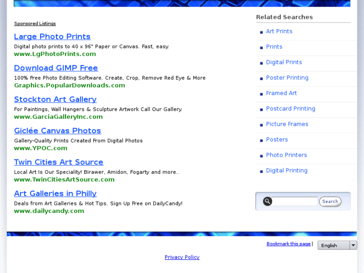Select Photo Printers related search

point(286,155)
